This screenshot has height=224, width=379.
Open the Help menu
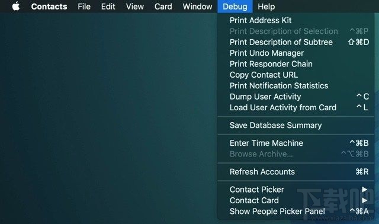266,7
